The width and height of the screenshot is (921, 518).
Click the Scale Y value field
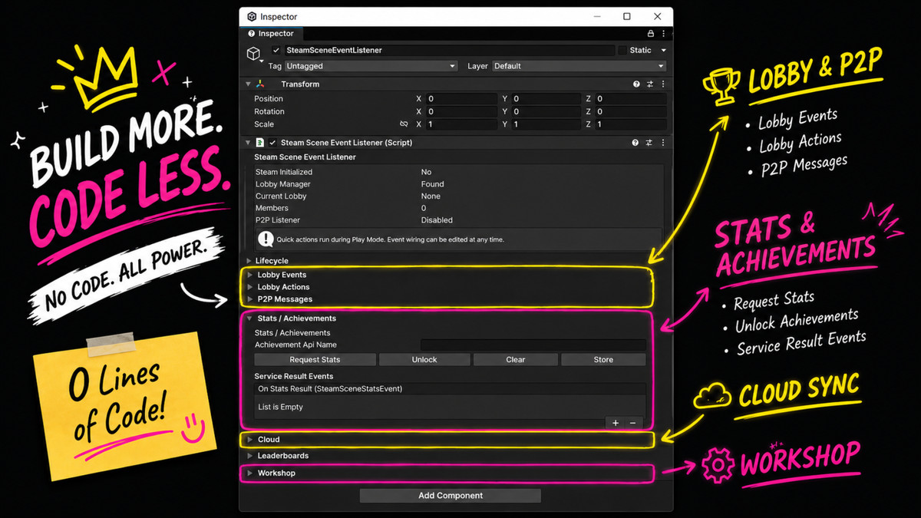click(x=546, y=124)
